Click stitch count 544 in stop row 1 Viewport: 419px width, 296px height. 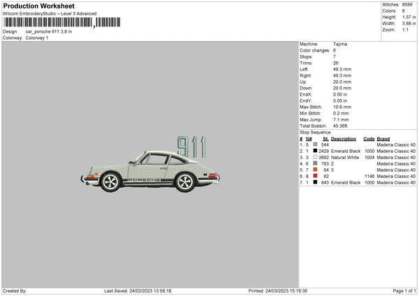pyautogui.click(x=325, y=145)
